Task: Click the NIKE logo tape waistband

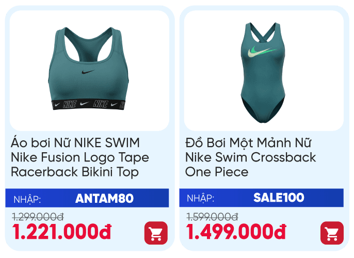Action: coord(89,104)
